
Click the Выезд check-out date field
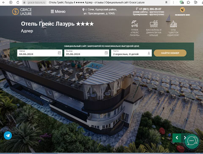87,53
